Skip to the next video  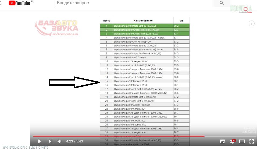coord(51,141)
